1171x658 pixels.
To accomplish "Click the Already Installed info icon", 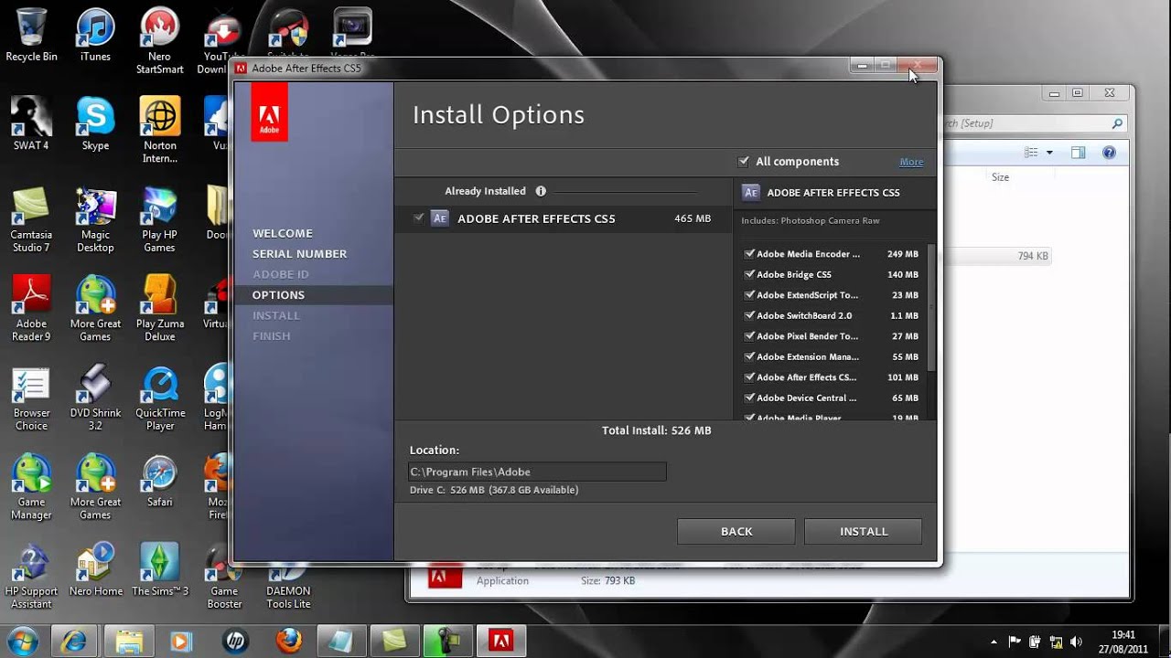I will (x=541, y=191).
